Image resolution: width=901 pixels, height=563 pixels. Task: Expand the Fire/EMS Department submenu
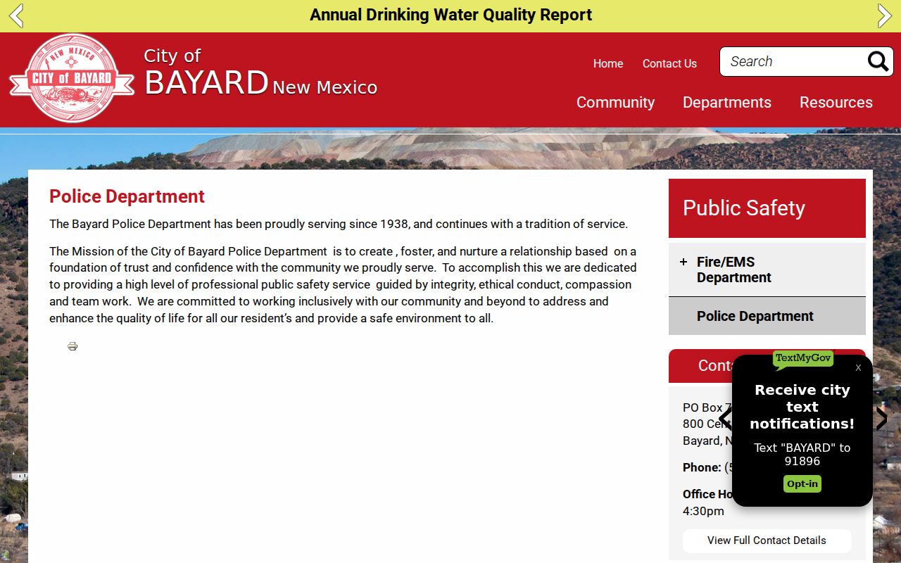tap(683, 262)
